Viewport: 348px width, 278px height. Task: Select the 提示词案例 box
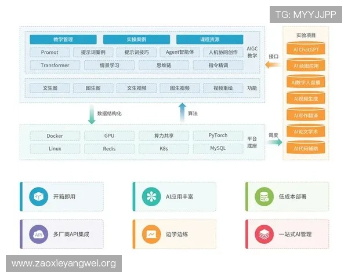click(x=93, y=52)
